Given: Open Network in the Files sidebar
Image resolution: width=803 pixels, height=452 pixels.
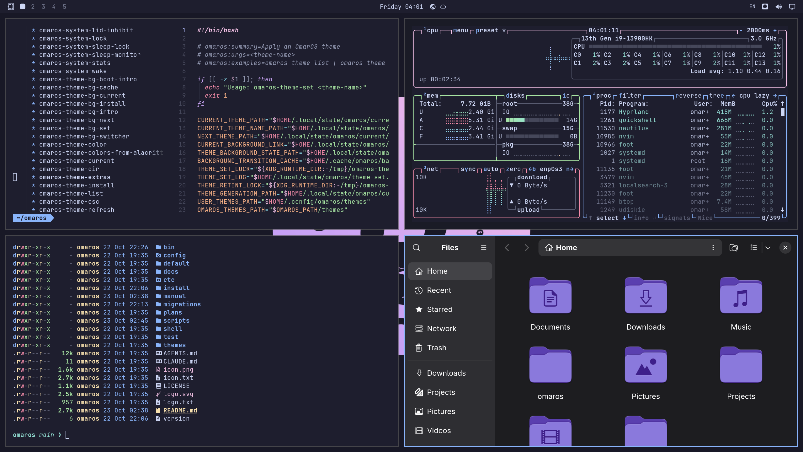Looking at the screenshot, I should coord(450,329).
